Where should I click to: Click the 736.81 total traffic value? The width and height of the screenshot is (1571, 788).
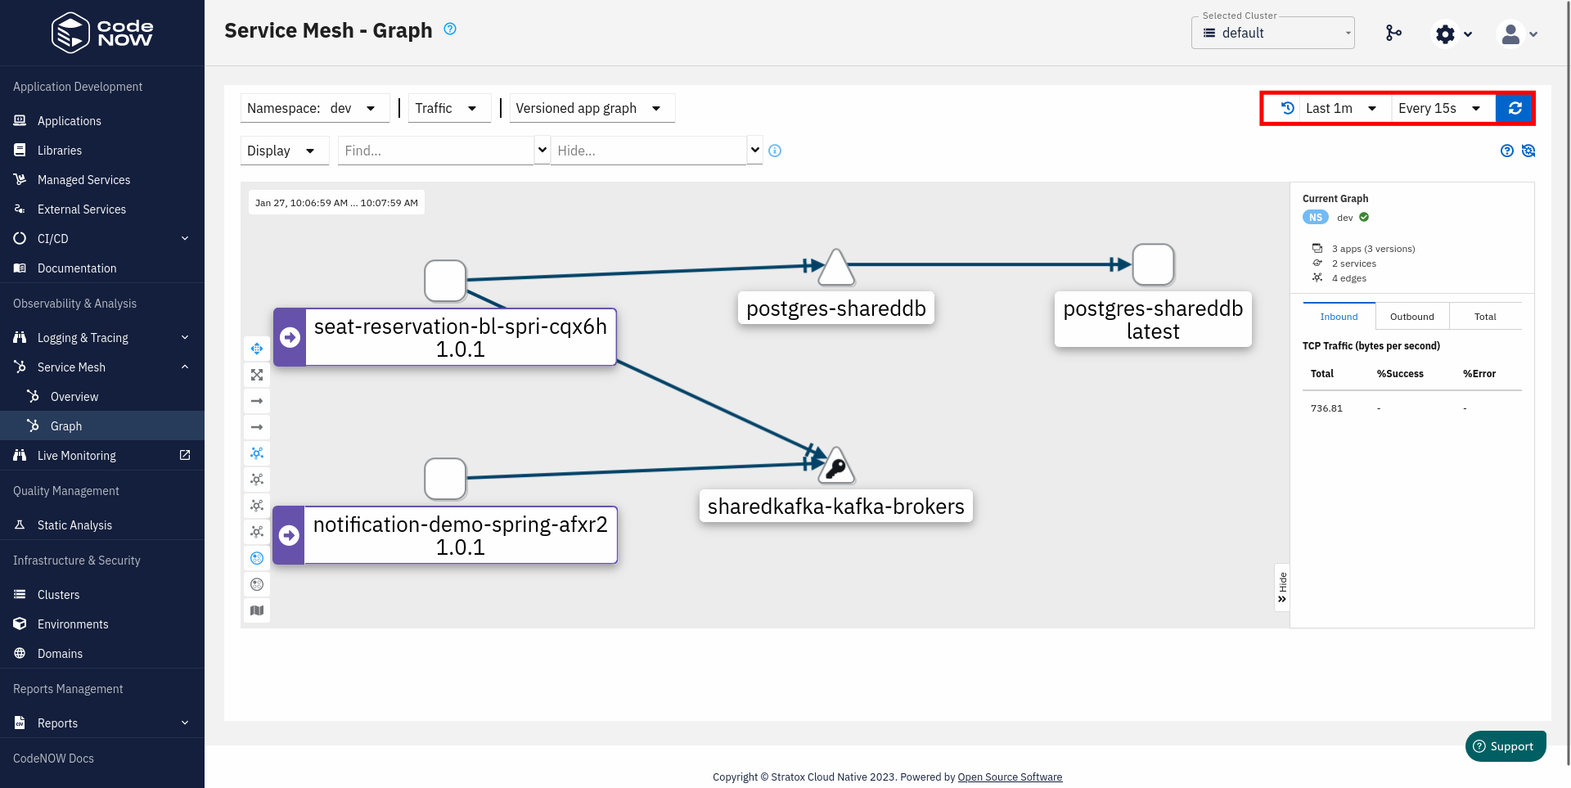click(1326, 408)
